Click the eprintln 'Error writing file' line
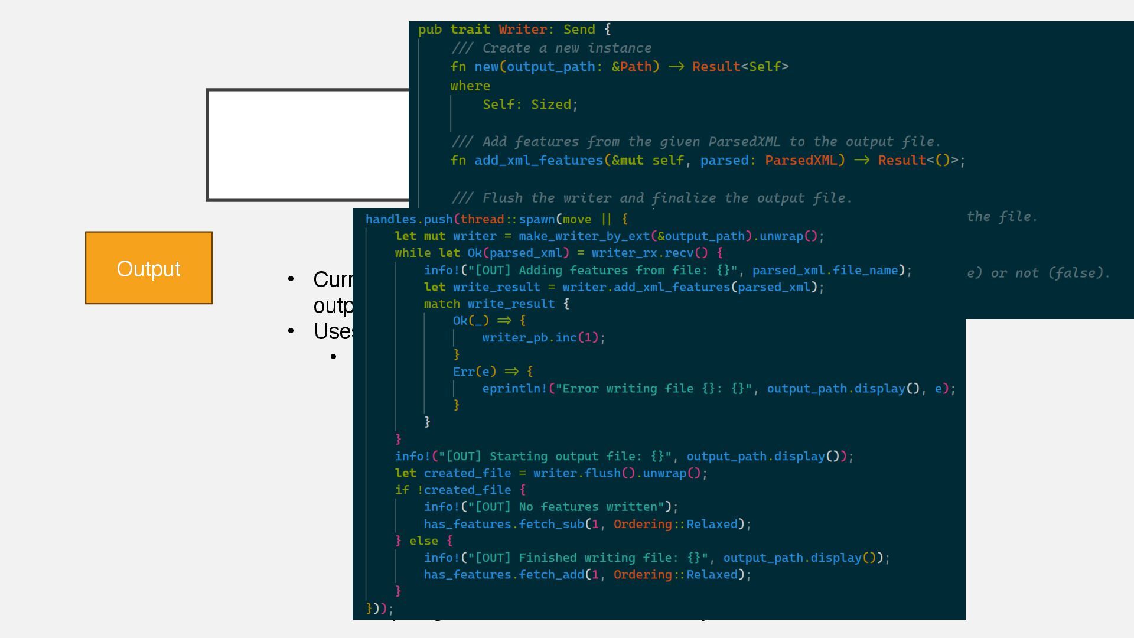 point(718,389)
